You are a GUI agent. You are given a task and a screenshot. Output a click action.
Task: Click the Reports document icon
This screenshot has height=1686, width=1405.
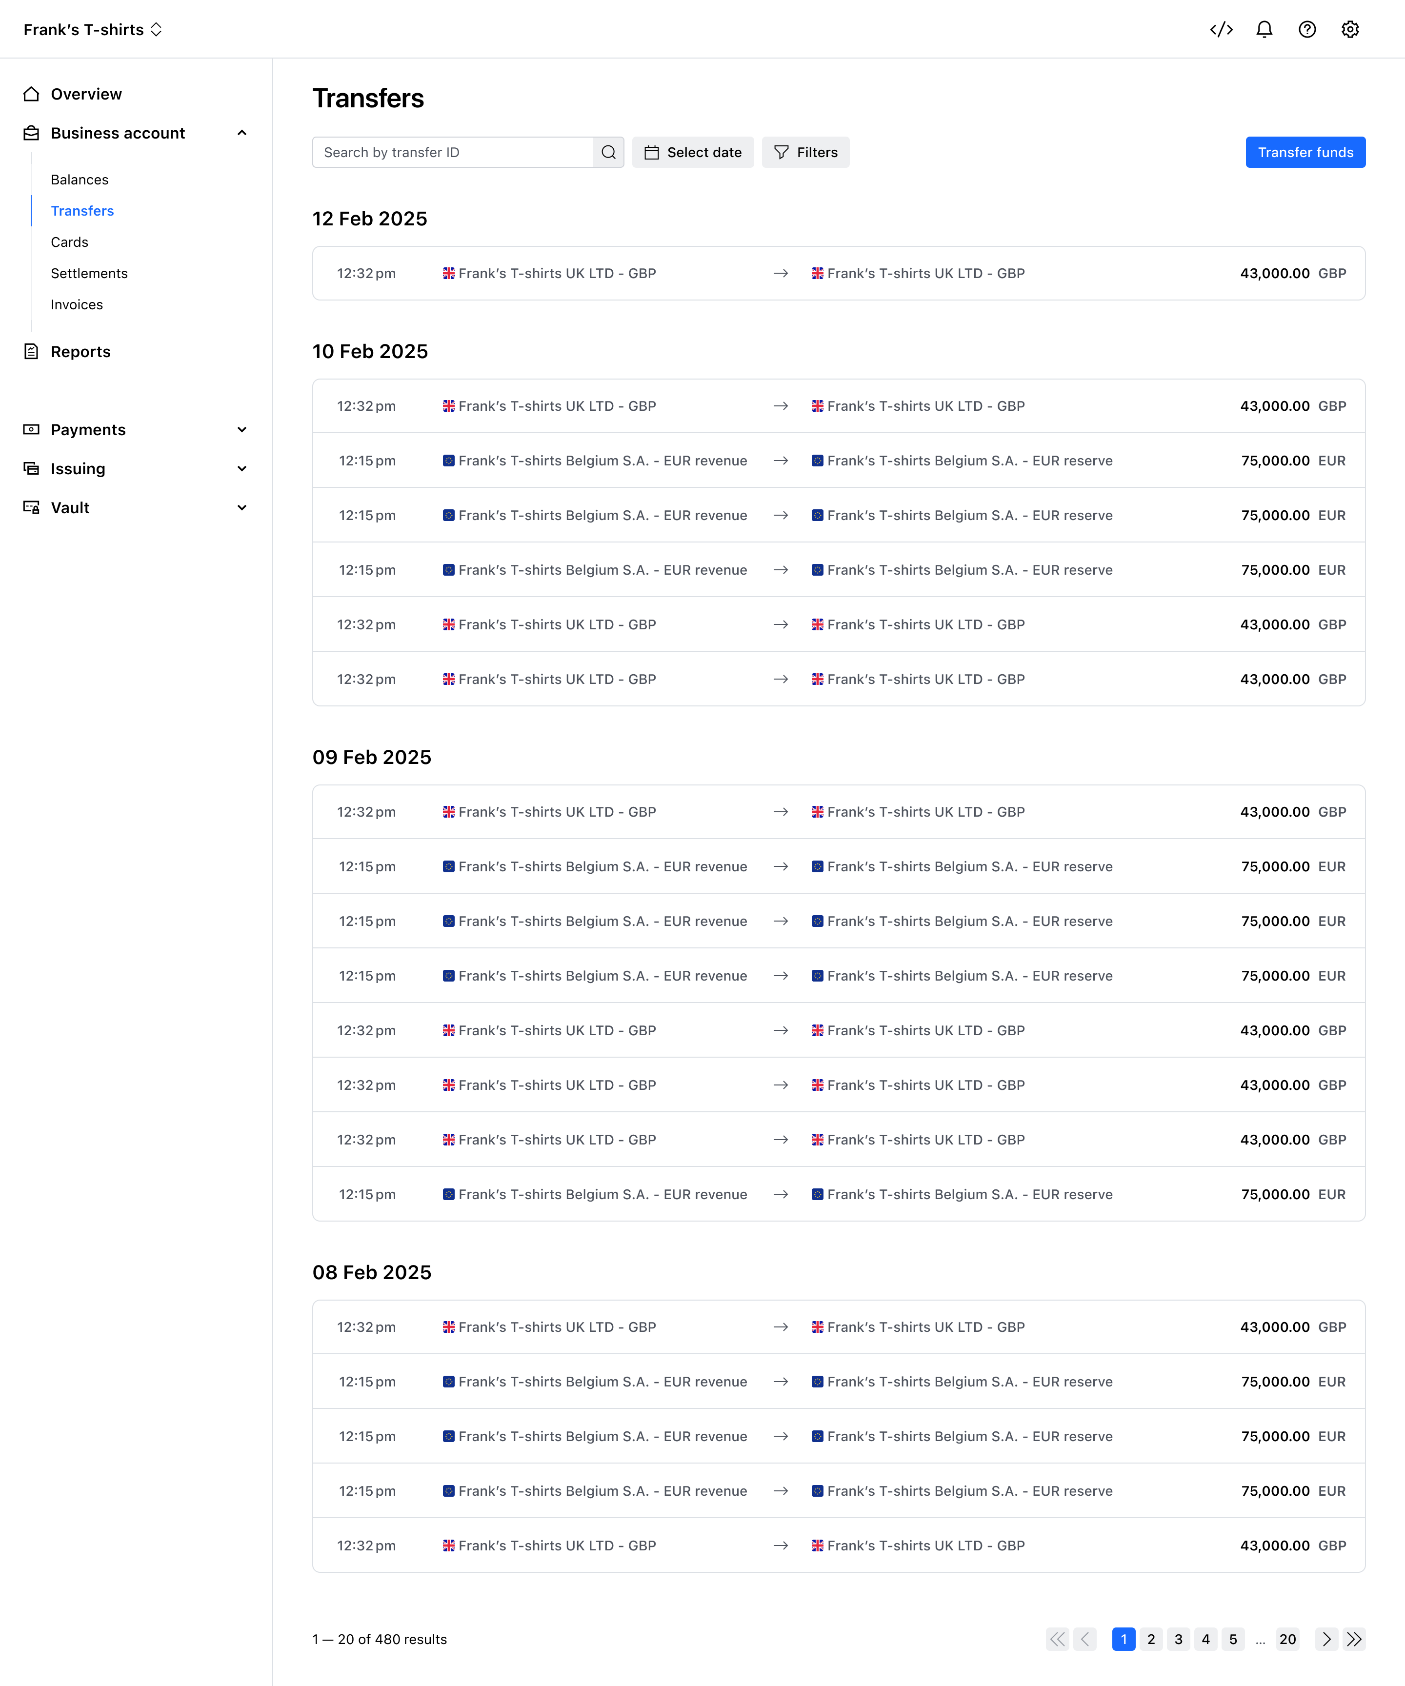pos(31,352)
